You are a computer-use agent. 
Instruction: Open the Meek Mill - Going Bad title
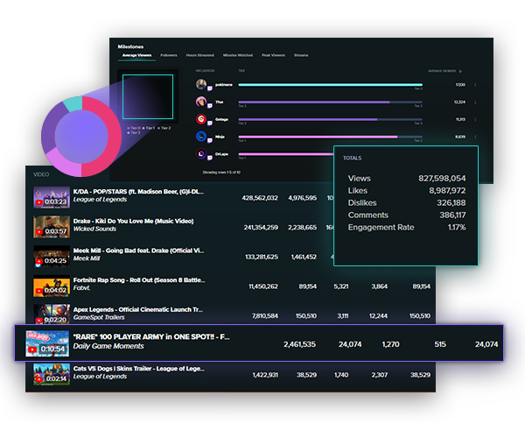coord(138,251)
